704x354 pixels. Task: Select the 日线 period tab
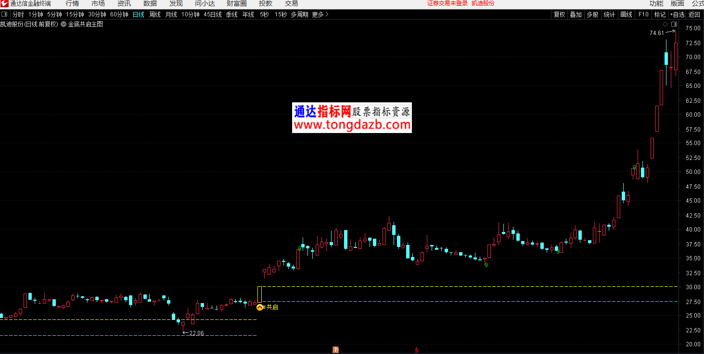click(x=139, y=14)
